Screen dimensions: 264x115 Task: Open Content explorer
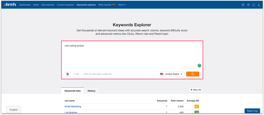click(65, 5)
